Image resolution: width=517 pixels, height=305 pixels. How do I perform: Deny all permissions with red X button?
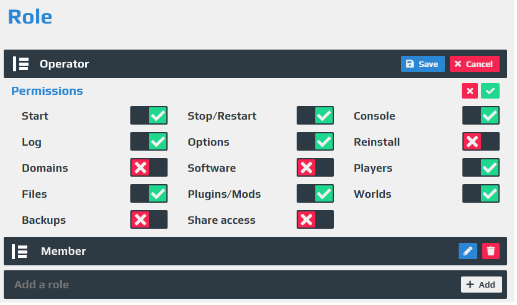click(470, 91)
